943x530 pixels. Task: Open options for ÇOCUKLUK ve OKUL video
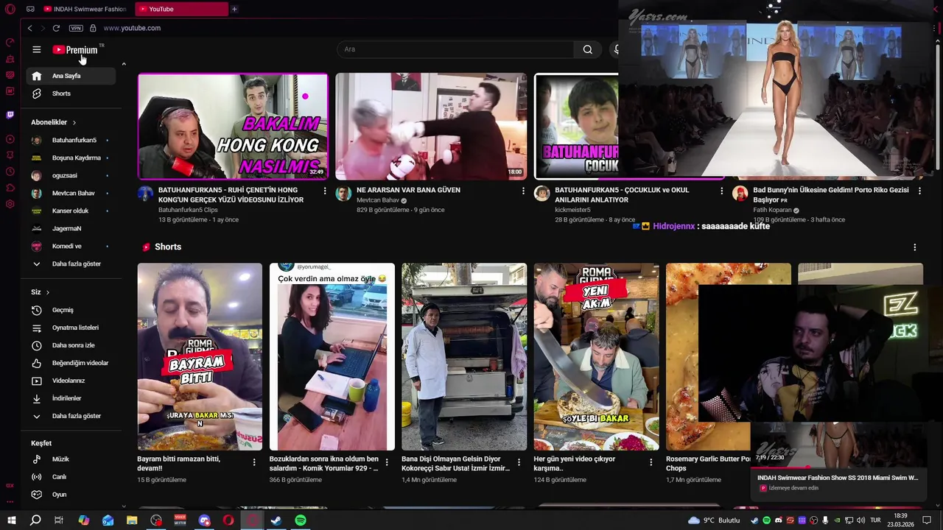click(721, 191)
